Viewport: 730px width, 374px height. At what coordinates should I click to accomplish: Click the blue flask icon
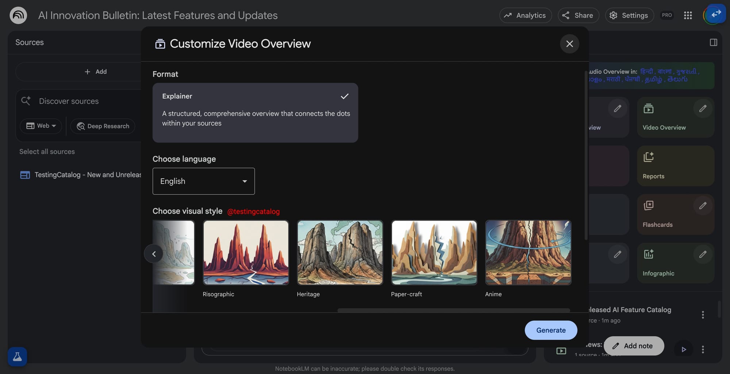pyautogui.click(x=17, y=357)
